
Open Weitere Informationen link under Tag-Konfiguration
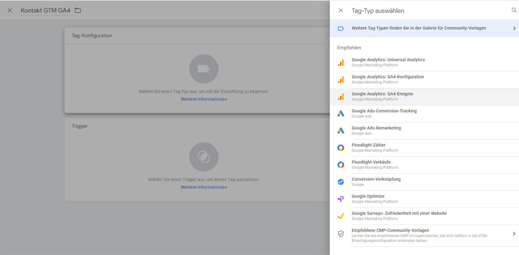click(x=204, y=99)
